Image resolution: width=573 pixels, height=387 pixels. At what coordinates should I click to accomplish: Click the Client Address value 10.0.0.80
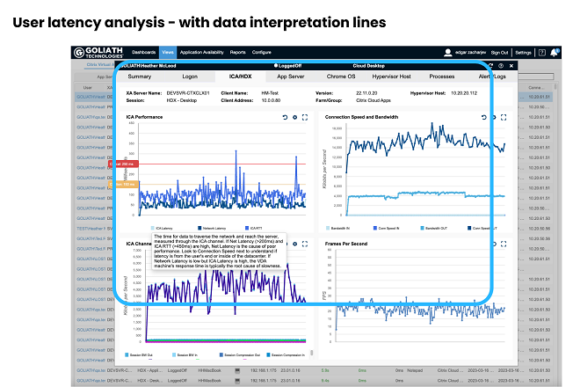272,100
